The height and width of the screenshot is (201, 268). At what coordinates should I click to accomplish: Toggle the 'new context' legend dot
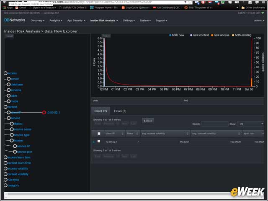click(191, 35)
